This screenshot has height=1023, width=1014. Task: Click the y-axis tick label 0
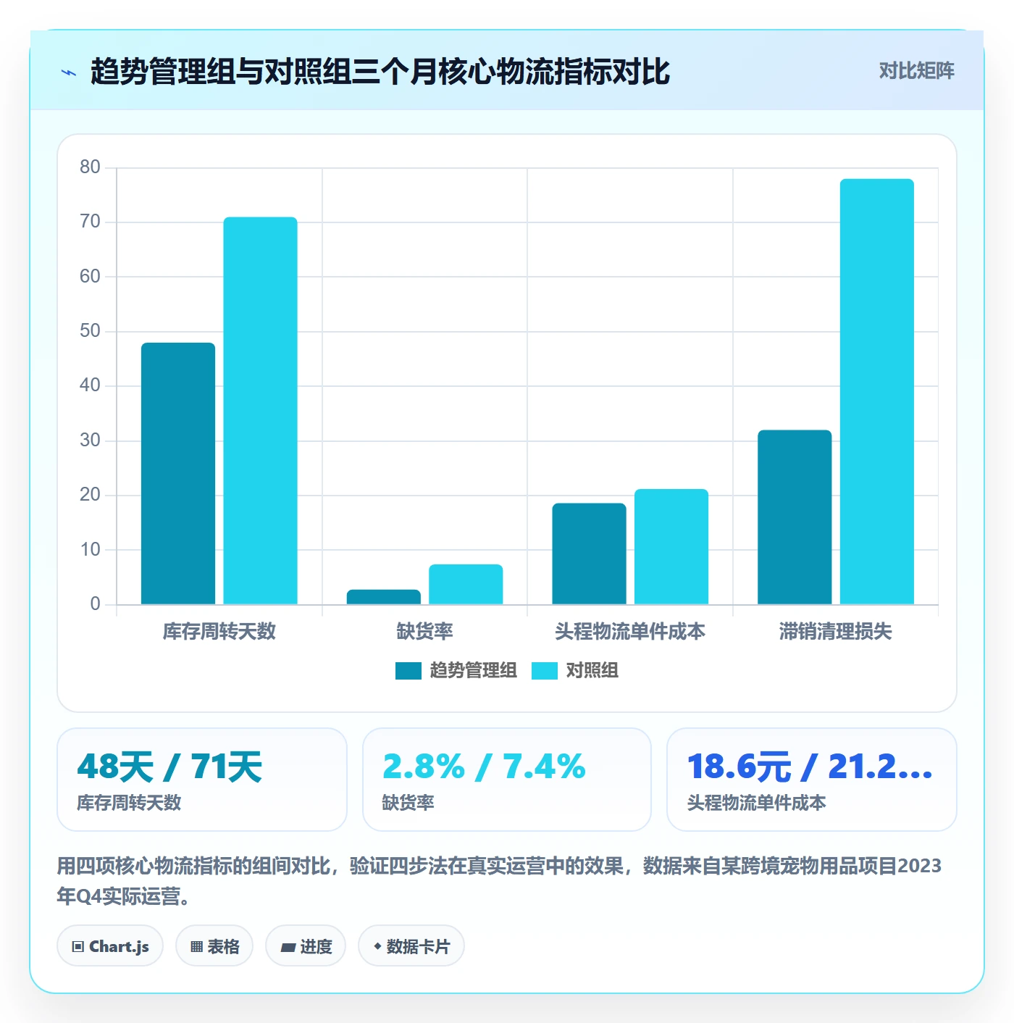(95, 604)
